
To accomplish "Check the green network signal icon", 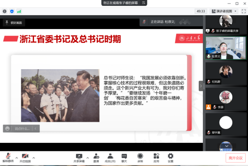I will [19, 11].
